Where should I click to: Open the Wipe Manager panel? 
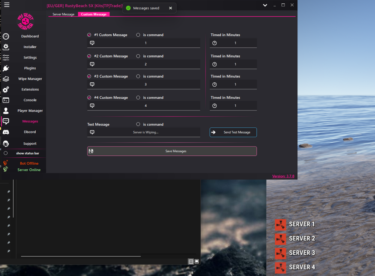tap(6, 79)
